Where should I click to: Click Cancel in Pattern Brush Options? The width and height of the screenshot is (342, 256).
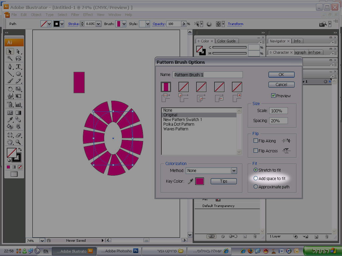tap(281, 84)
